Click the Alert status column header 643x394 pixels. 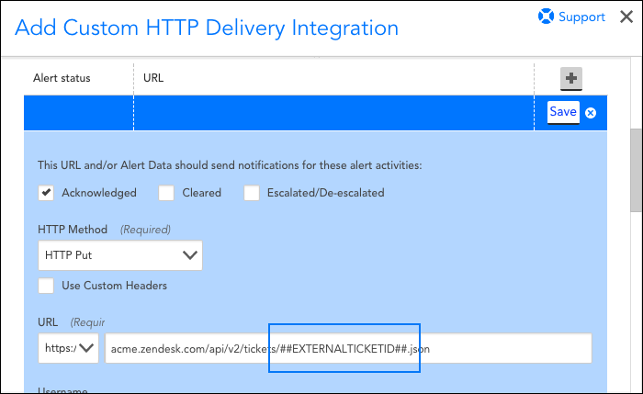click(x=62, y=78)
